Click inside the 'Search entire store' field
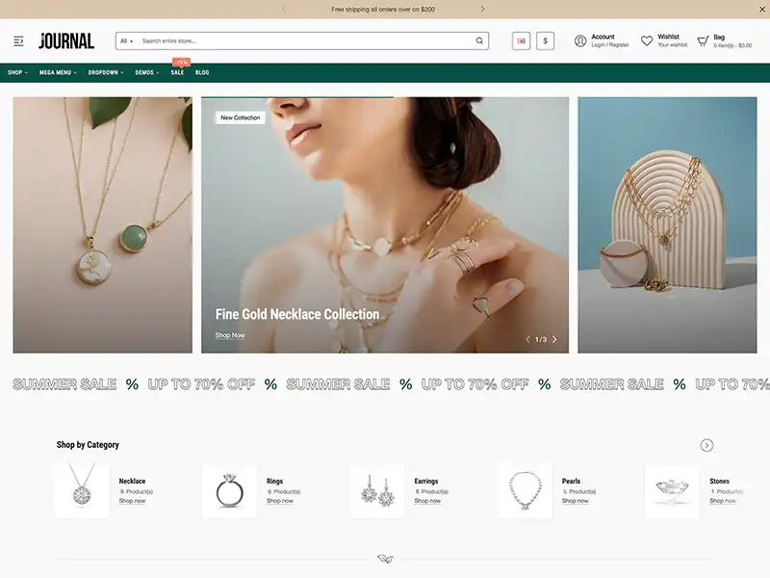 click(x=289, y=40)
